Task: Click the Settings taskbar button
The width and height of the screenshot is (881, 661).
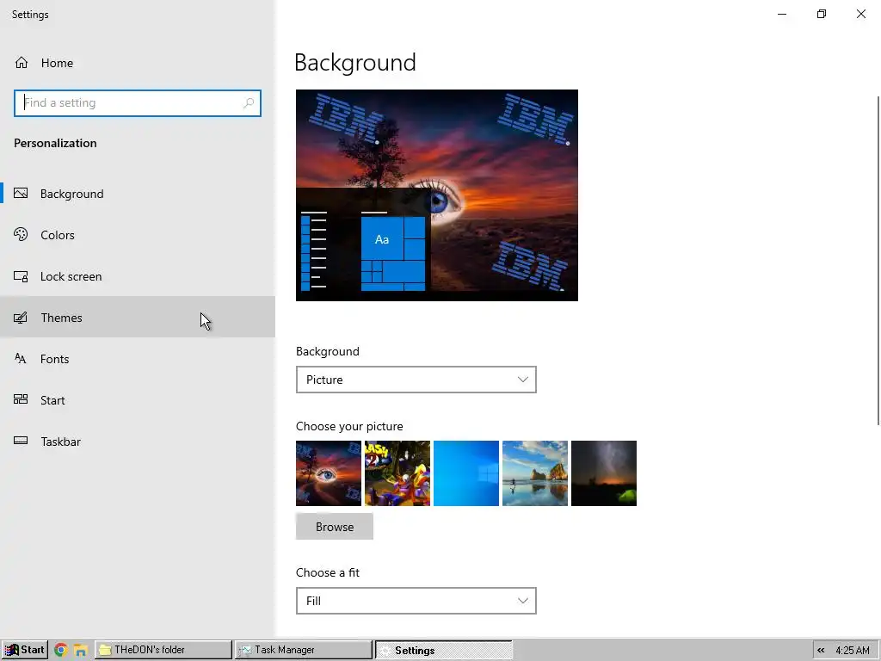Action: coord(444,650)
